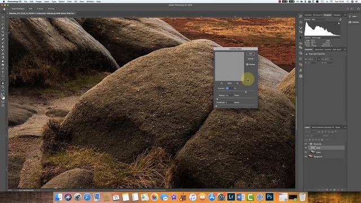361x203 pixels.
Task: Click the Amount slider handle
Action: pos(246,92)
